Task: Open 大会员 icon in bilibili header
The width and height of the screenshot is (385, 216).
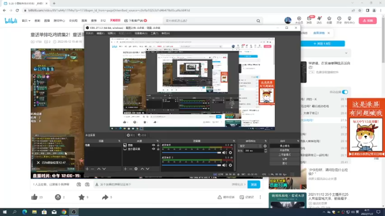Action: pyautogui.click(x=299, y=20)
